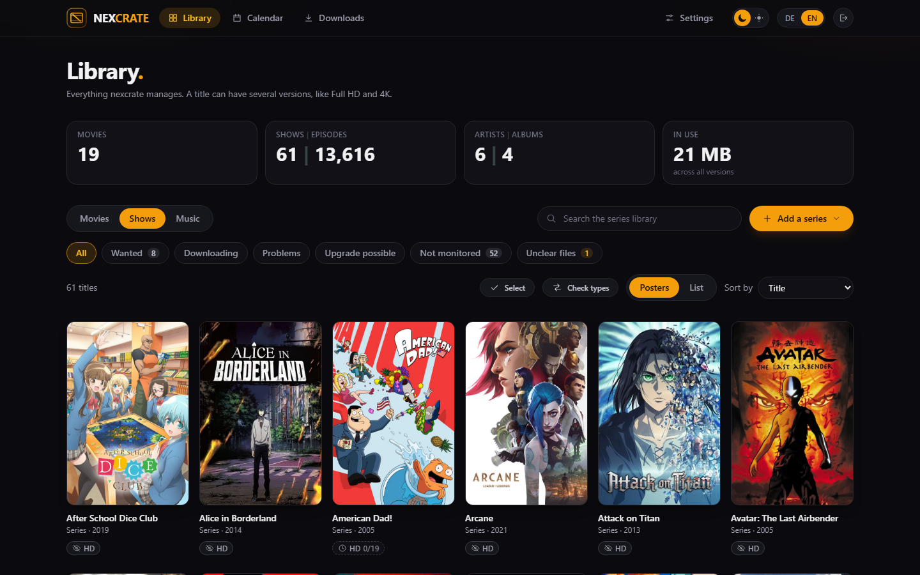This screenshot has width=920, height=575.
Task: Click the Shows | Episodes stat card
Action: coord(360,153)
